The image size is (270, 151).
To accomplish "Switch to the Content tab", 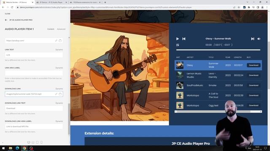I will point(51,29).
